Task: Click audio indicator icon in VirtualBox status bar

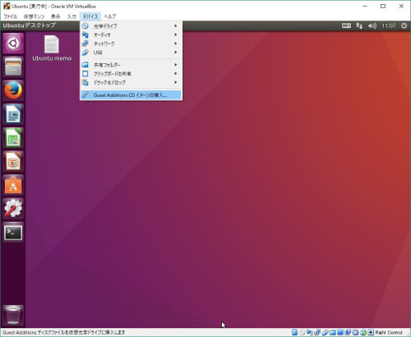Action: (310, 332)
